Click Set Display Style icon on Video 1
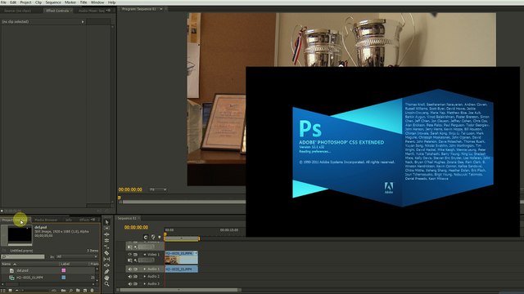The height and width of the screenshot is (294, 524). coord(129,261)
